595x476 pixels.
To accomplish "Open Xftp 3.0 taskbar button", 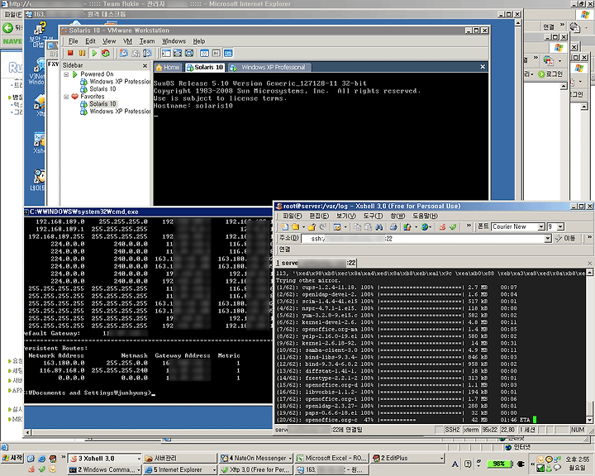I will coord(256,470).
